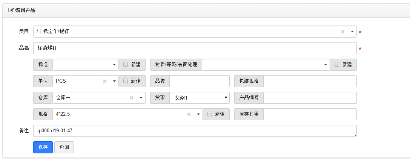
Task: Toggle 新建 checkbox beside 规格
Action: tap(210, 114)
